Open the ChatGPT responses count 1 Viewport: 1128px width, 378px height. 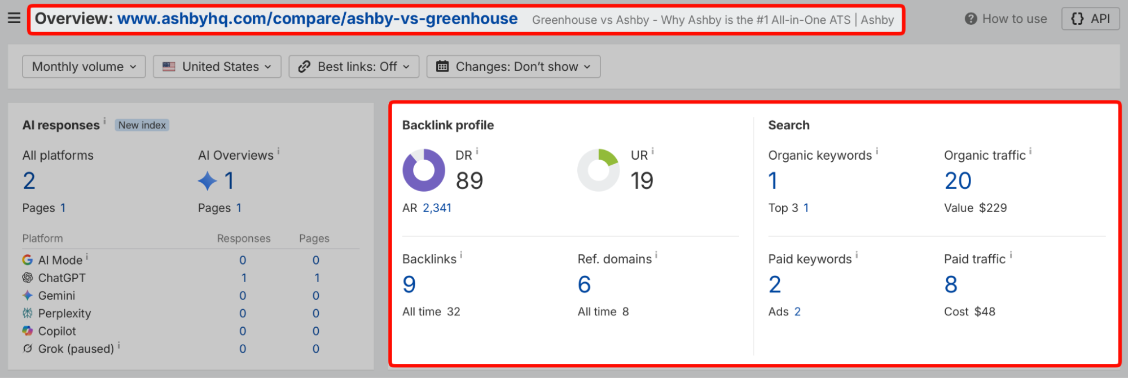tap(243, 278)
